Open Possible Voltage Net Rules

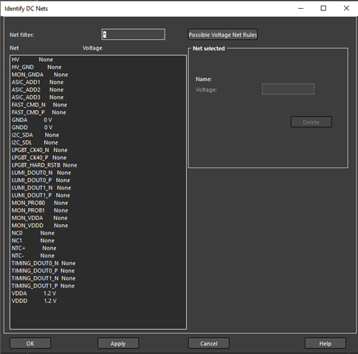click(223, 35)
